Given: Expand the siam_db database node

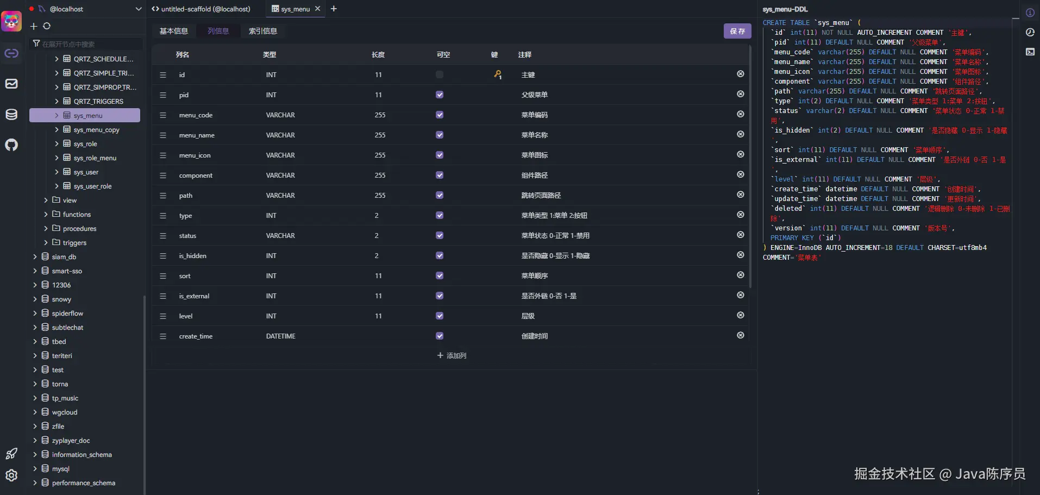Looking at the screenshot, I should [35, 257].
